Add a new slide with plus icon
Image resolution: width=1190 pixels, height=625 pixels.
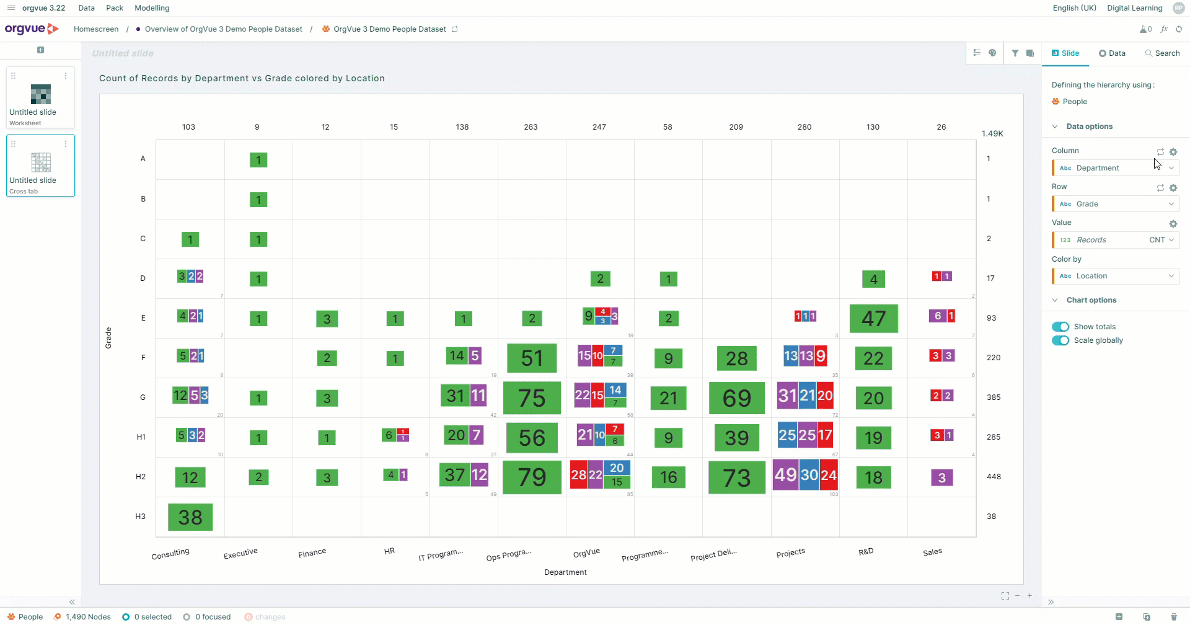tap(40, 50)
